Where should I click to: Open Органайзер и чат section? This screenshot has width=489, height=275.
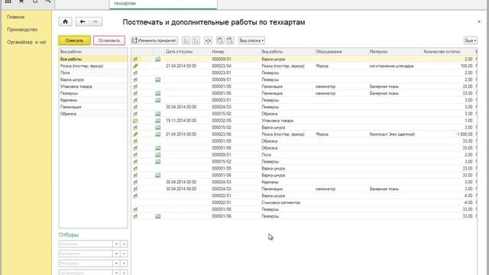click(x=27, y=42)
